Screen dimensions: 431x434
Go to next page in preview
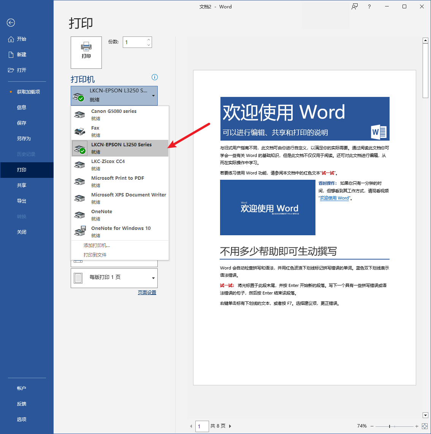click(x=230, y=426)
